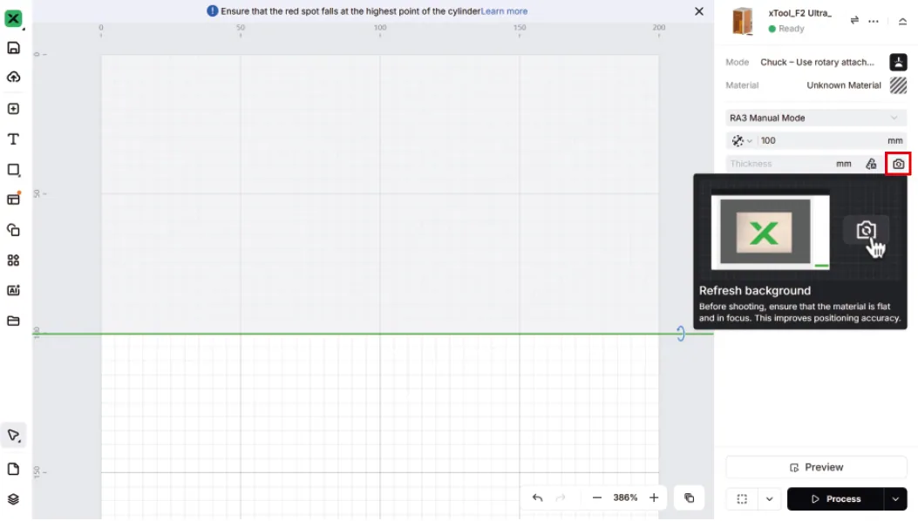Expand the framing mode dropdown chevron

(x=769, y=498)
